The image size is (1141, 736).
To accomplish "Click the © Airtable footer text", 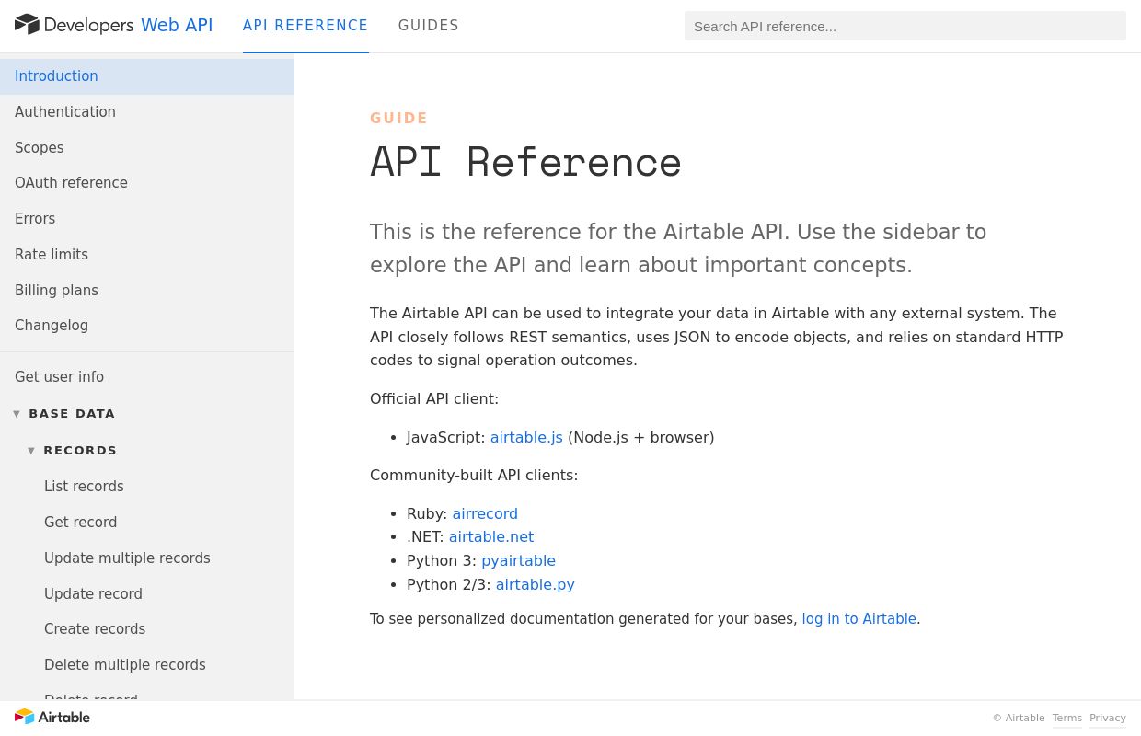I will (x=1019, y=719).
